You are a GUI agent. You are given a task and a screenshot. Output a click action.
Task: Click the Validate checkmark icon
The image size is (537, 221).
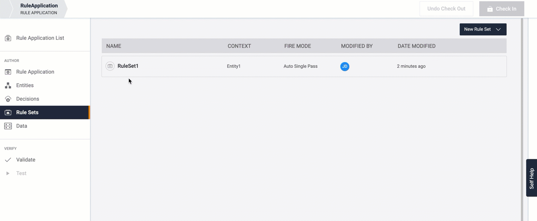(8, 160)
